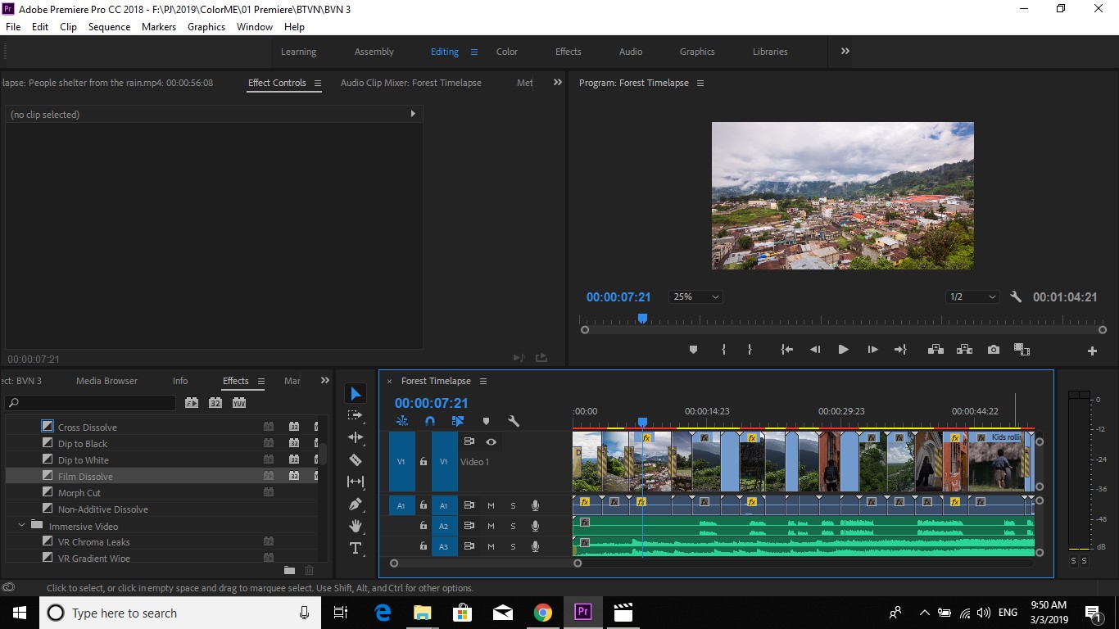
Task: Open Button Editor plus icon
Action: pos(1092,351)
